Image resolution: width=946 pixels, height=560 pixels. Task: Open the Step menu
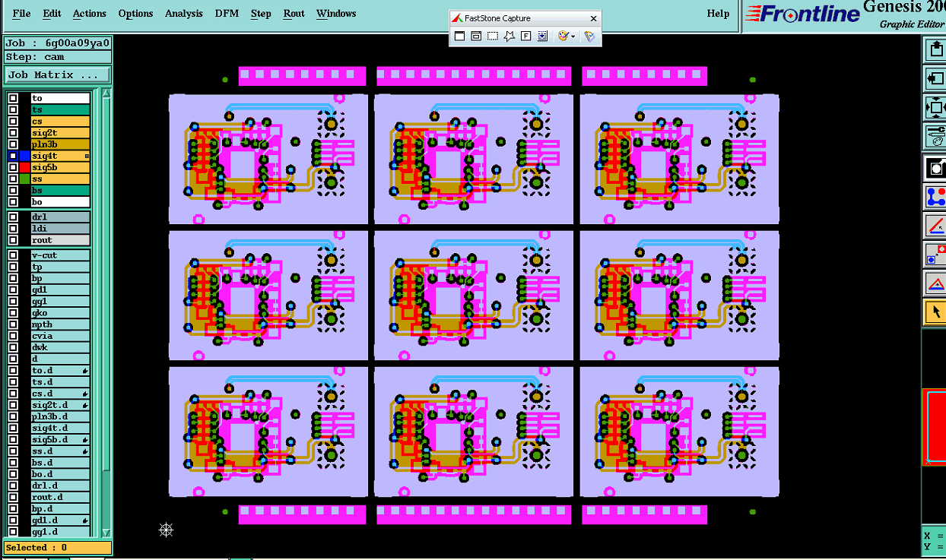[x=261, y=14]
